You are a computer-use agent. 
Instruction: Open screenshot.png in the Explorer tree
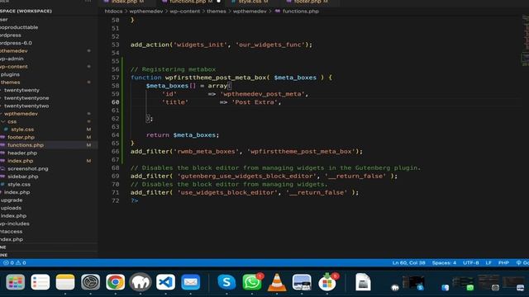click(27, 168)
